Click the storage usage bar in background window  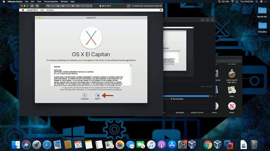click(186, 96)
